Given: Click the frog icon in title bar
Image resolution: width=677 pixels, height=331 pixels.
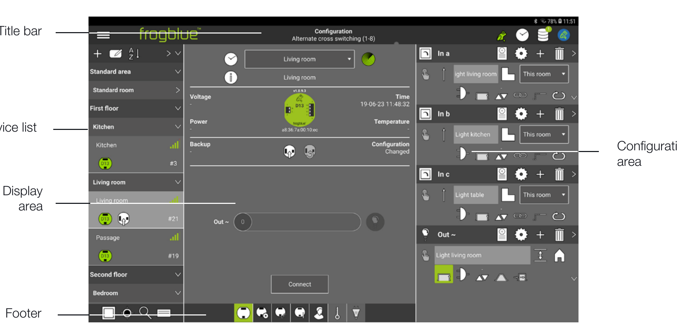Looking at the screenshot, I should [x=502, y=36].
